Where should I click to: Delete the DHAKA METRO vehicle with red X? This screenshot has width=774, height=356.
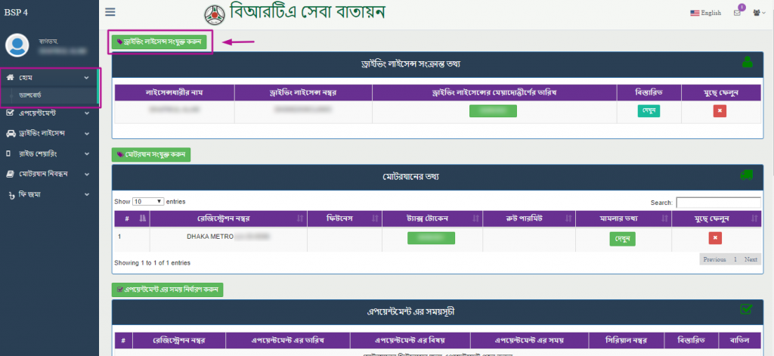(x=715, y=238)
